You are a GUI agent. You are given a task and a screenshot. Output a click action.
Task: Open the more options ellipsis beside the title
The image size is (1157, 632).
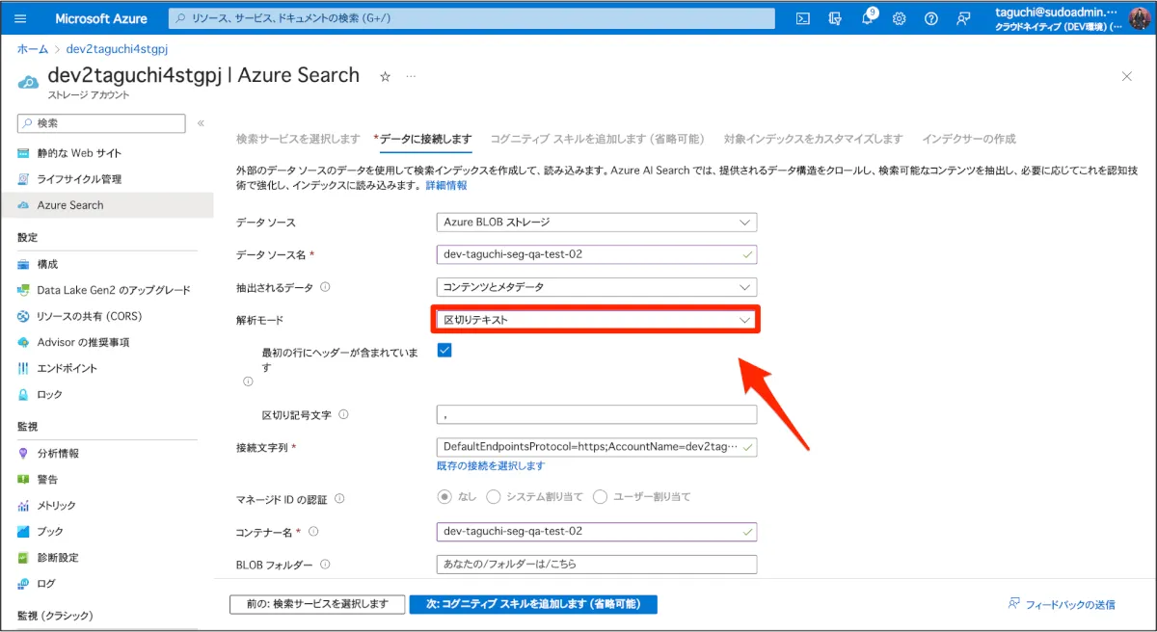coord(411,76)
